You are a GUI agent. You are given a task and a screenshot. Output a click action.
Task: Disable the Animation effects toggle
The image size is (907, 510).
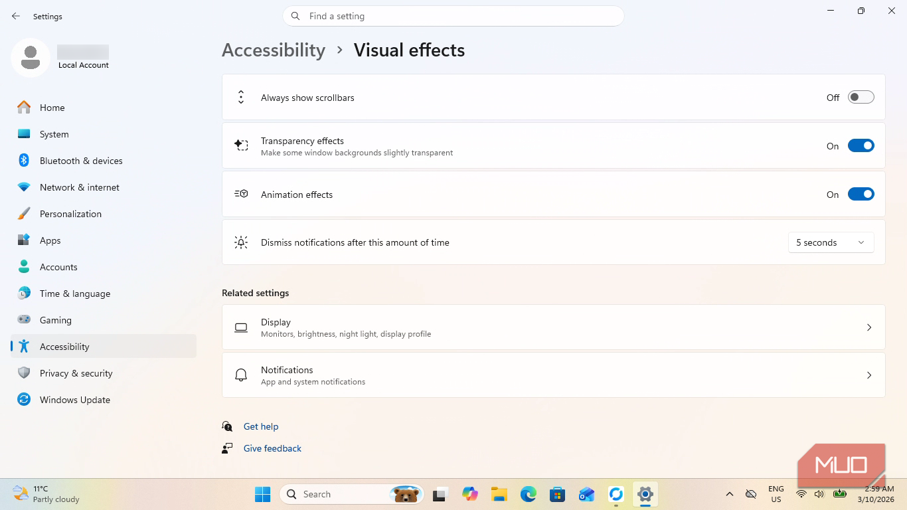861,195
